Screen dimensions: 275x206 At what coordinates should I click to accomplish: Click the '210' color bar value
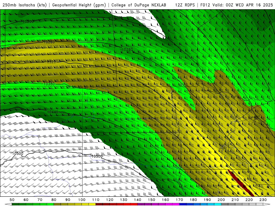pyautogui.click(x=235, y=200)
